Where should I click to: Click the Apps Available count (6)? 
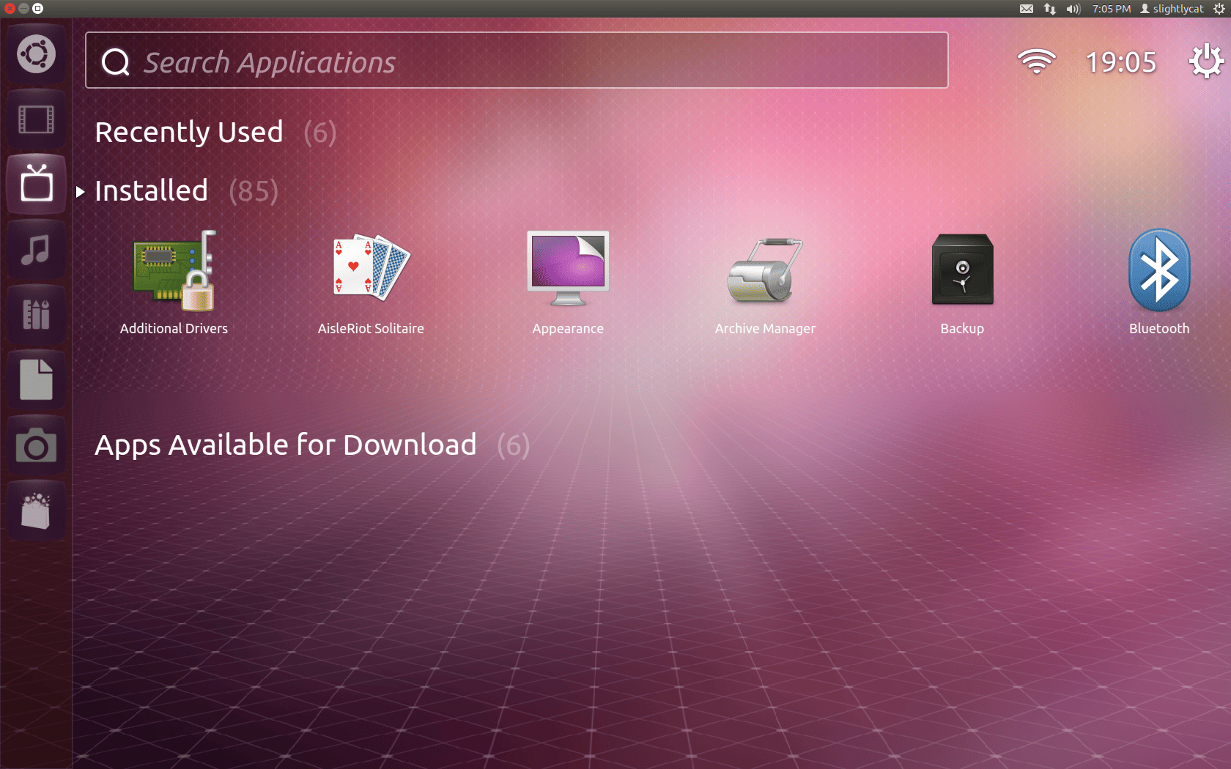point(514,445)
